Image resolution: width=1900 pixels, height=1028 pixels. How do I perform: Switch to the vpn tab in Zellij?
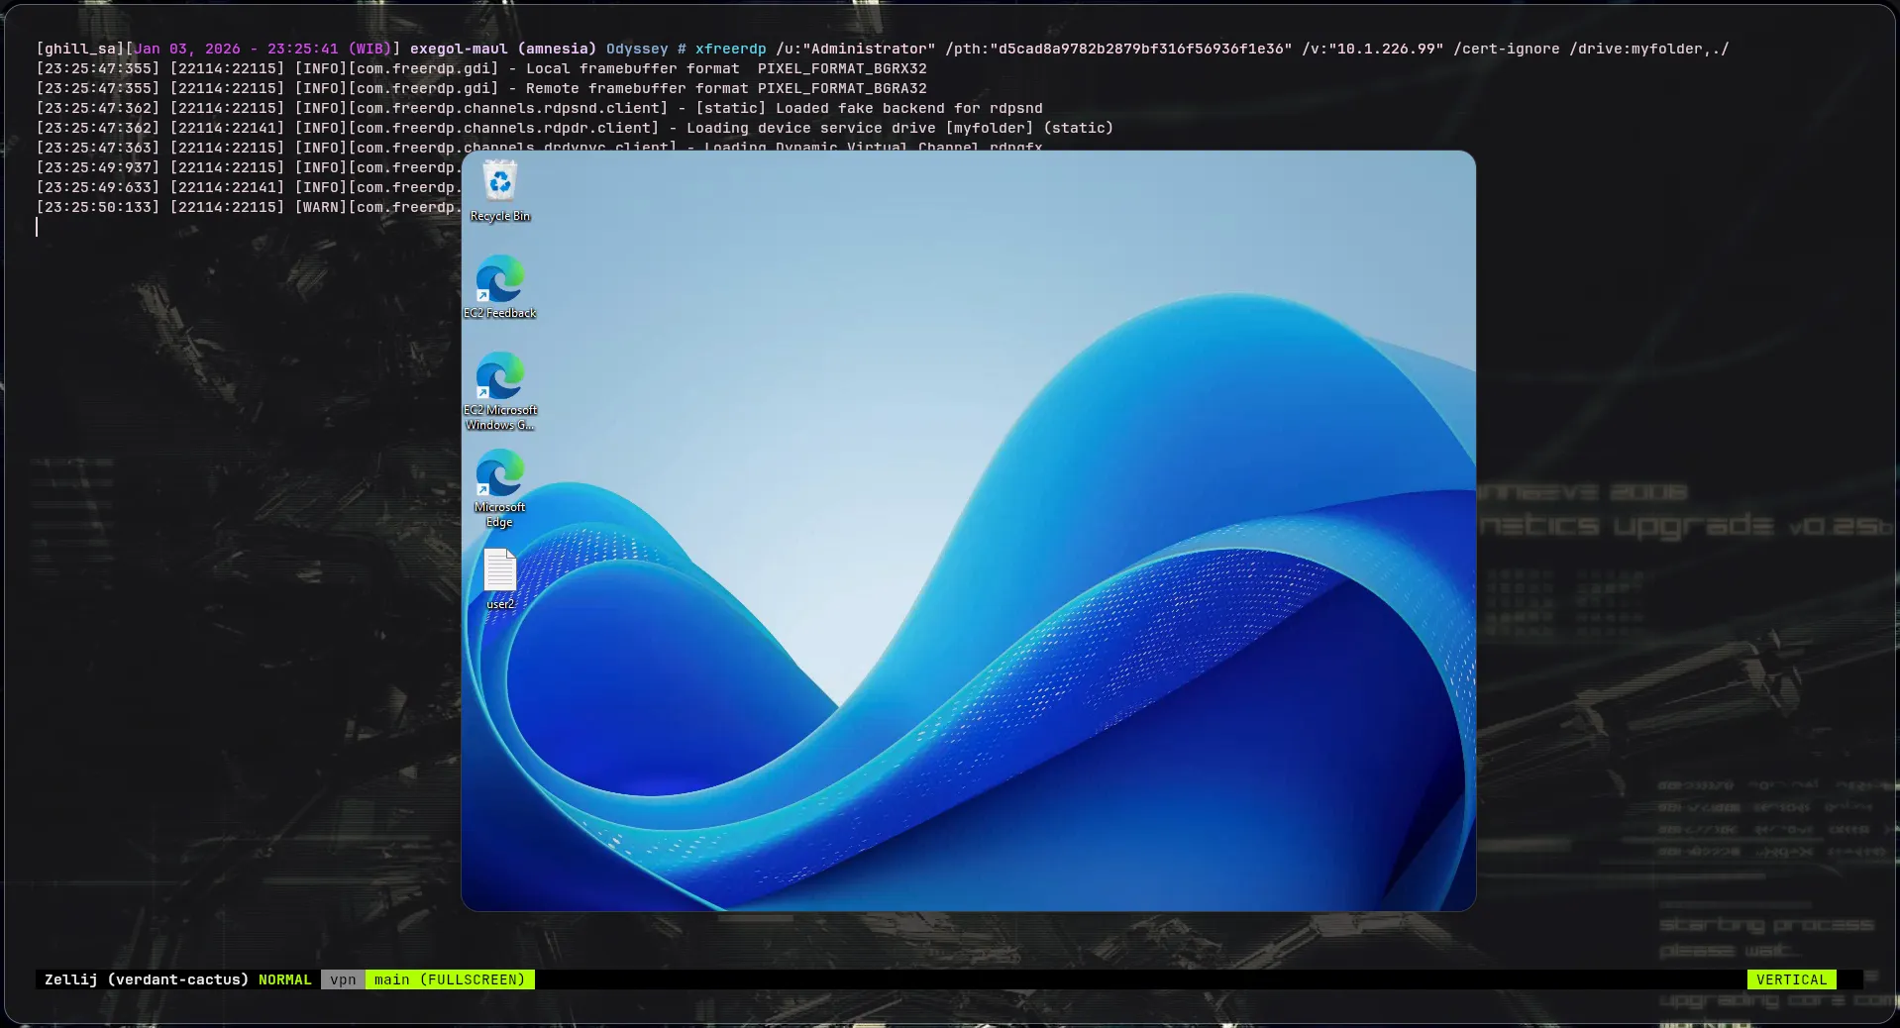343,979
